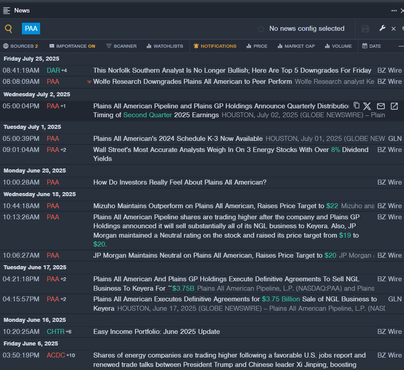The image size is (404, 370).
Task: Expand the +2 tickers on the 04:21:18PM row
Action: [x=63, y=280]
